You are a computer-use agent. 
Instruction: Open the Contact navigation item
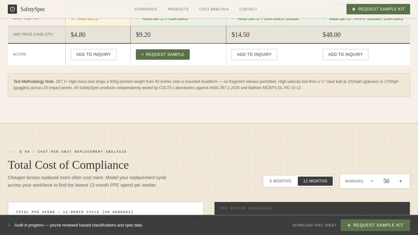pyautogui.click(x=248, y=9)
